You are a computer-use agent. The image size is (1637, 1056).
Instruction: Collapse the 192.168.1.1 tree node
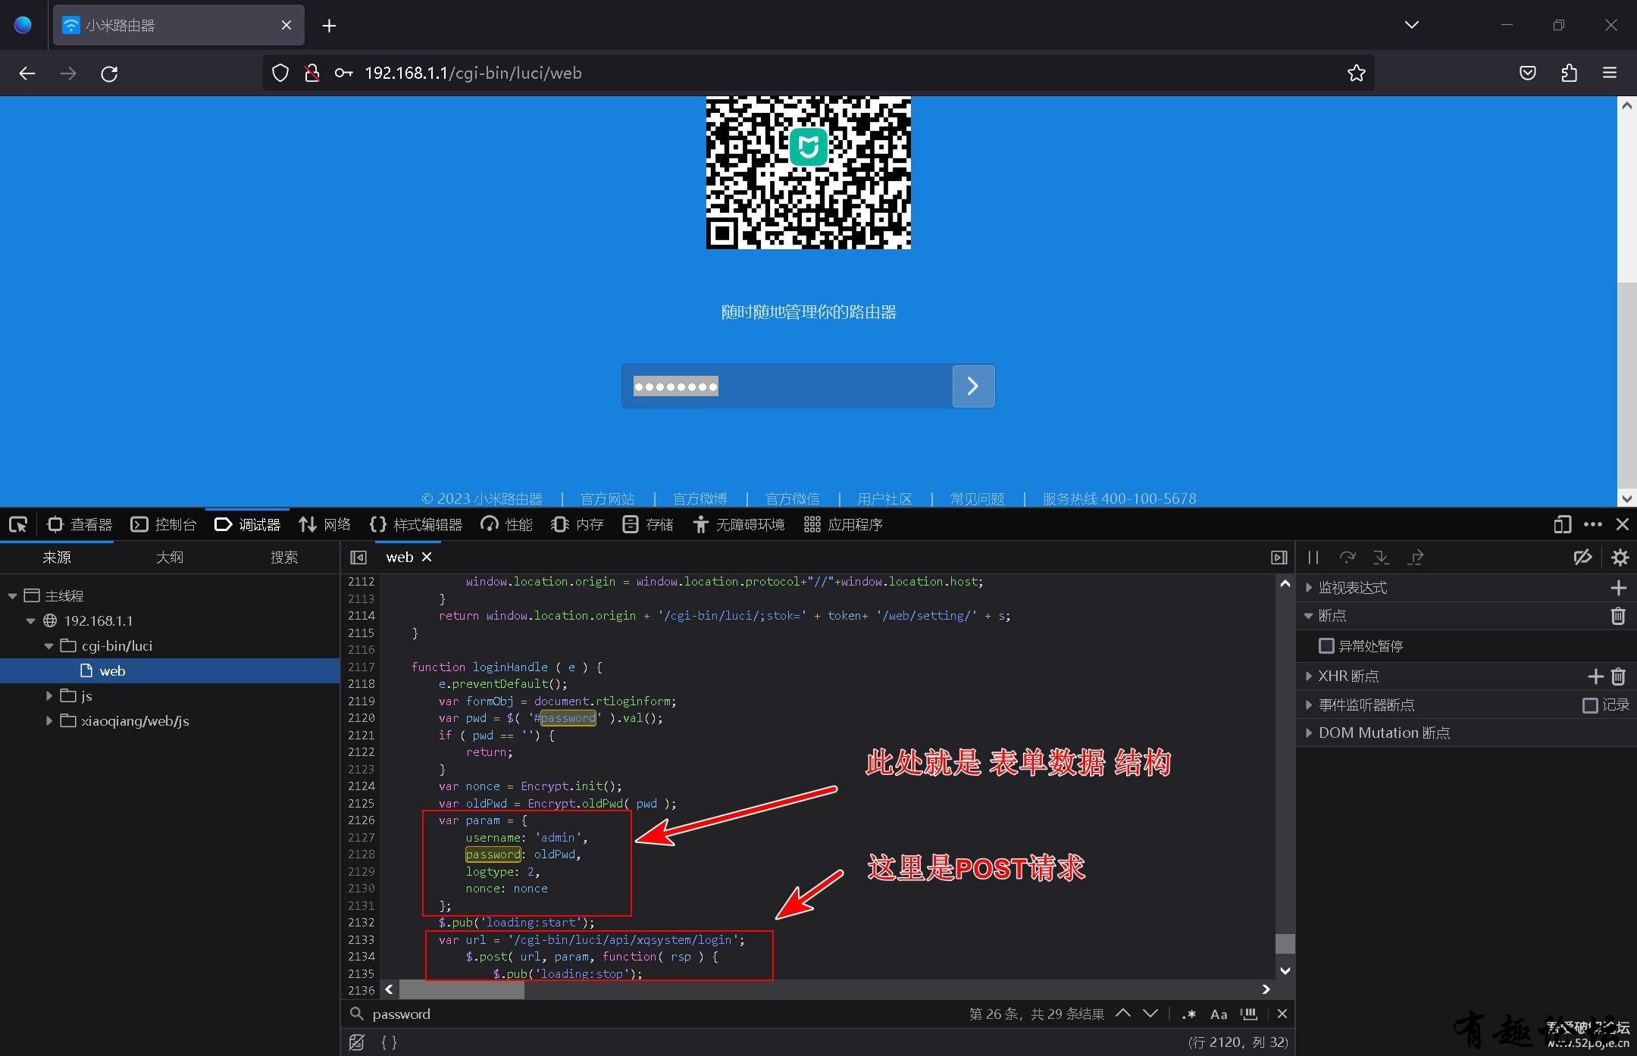30,621
